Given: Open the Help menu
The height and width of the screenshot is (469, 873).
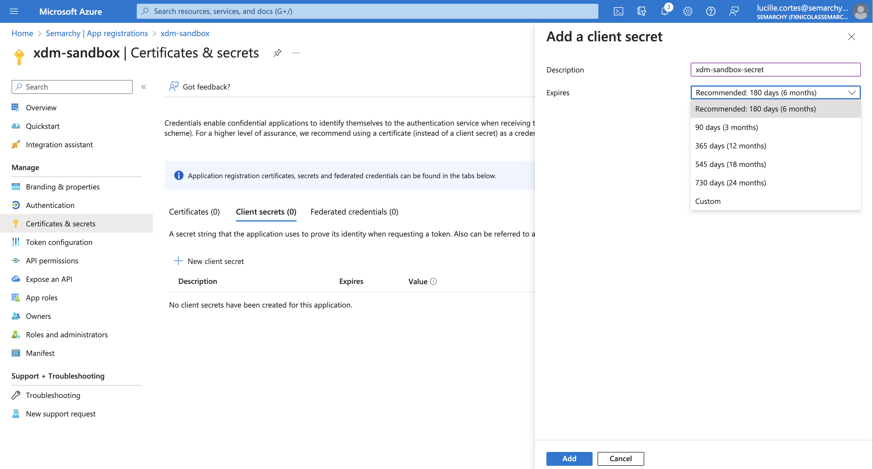Looking at the screenshot, I should (x=711, y=11).
